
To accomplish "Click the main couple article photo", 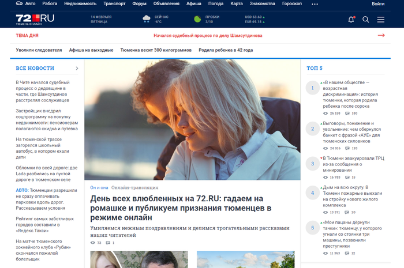I will pyautogui.click(x=192, y=120).
